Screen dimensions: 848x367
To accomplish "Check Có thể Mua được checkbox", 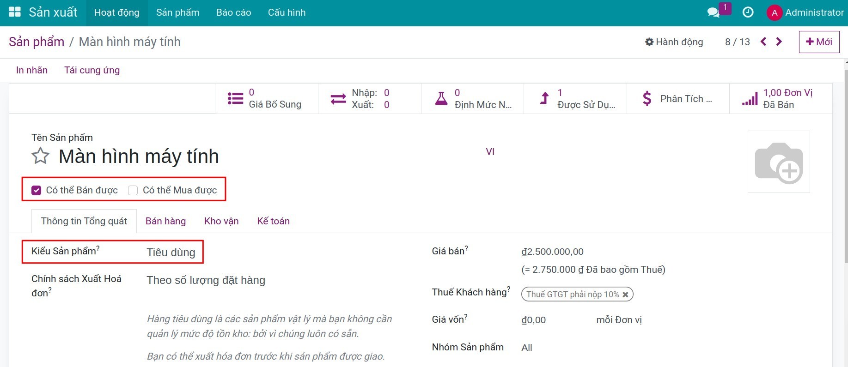I will pyautogui.click(x=133, y=190).
